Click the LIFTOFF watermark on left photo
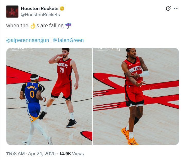Viewport: 184px width, 160px height. 21,49
